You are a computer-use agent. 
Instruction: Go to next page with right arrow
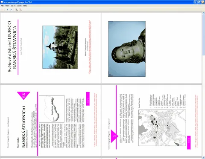coord(11,10)
